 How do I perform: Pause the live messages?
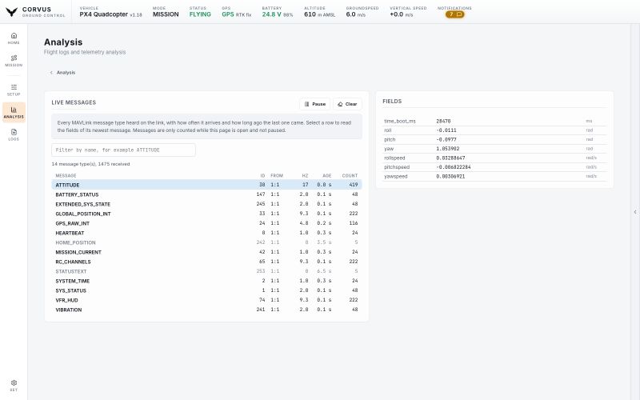[314, 104]
